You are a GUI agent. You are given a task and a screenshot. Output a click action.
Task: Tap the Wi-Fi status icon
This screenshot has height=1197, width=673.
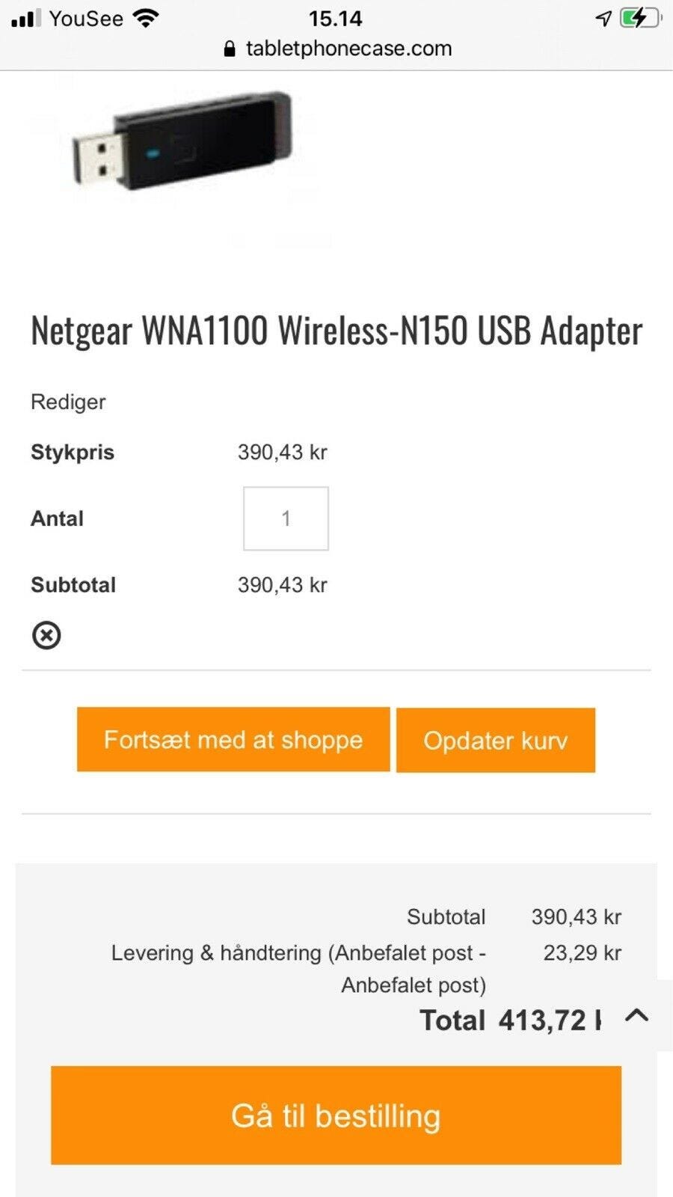pyautogui.click(x=146, y=19)
